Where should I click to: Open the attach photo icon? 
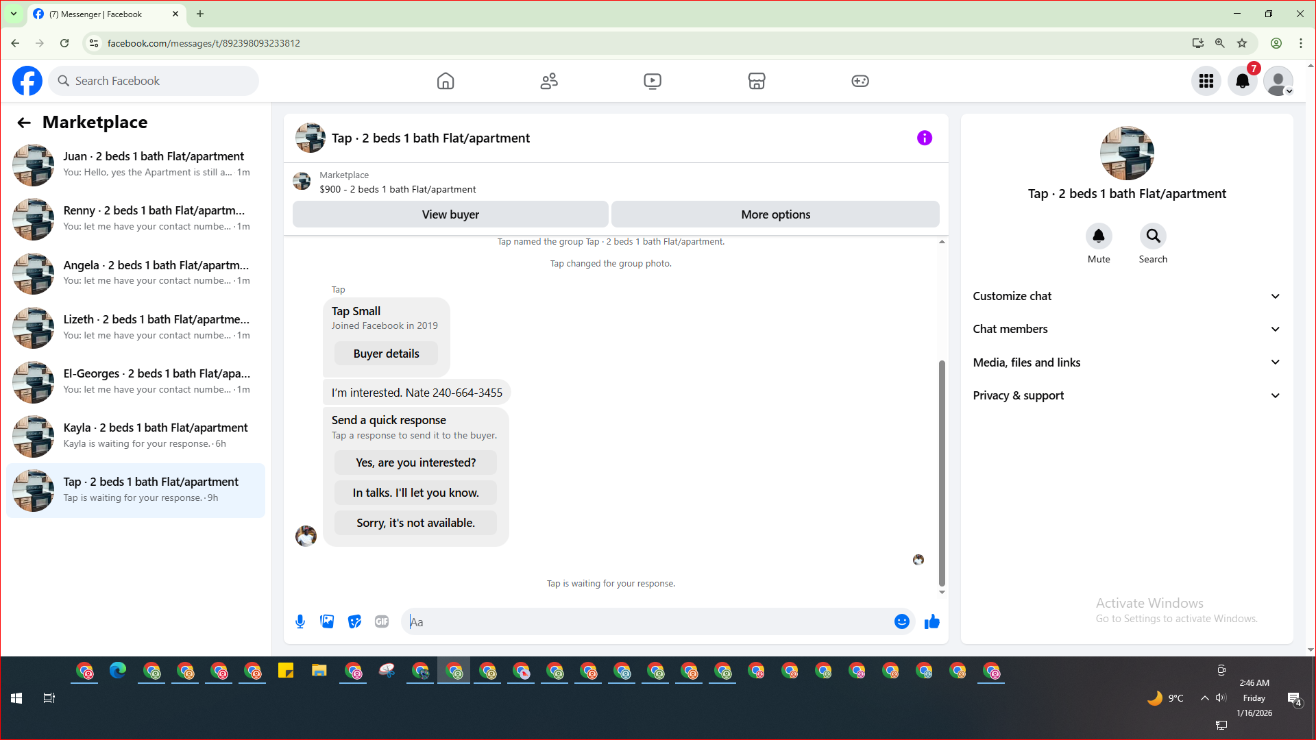pyautogui.click(x=327, y=621)
